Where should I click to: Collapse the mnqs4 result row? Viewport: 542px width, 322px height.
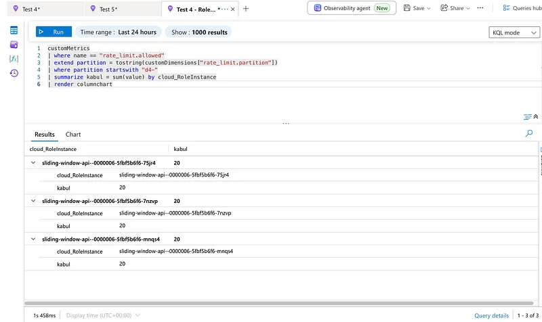click(33, 239)
